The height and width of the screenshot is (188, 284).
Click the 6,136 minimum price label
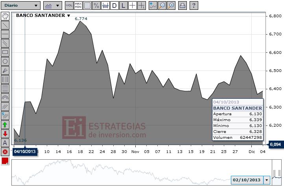pos(20,140)
